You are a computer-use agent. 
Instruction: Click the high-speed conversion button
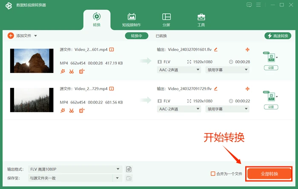tap(278, 36)
